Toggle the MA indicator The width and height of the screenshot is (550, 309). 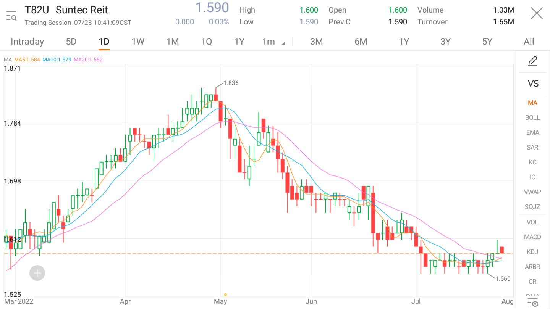(532, 103)
